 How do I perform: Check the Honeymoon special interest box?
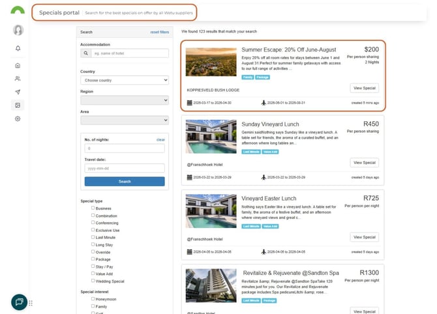pyautogui.click(x=93, y=298)
